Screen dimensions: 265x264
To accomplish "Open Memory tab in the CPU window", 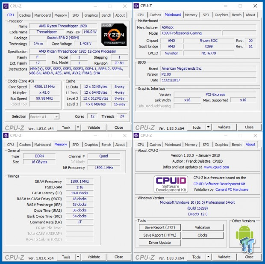I will pos(61,15).
